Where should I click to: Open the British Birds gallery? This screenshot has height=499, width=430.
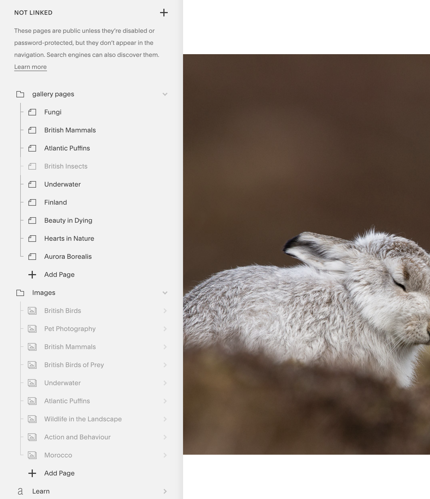[63, 311]
